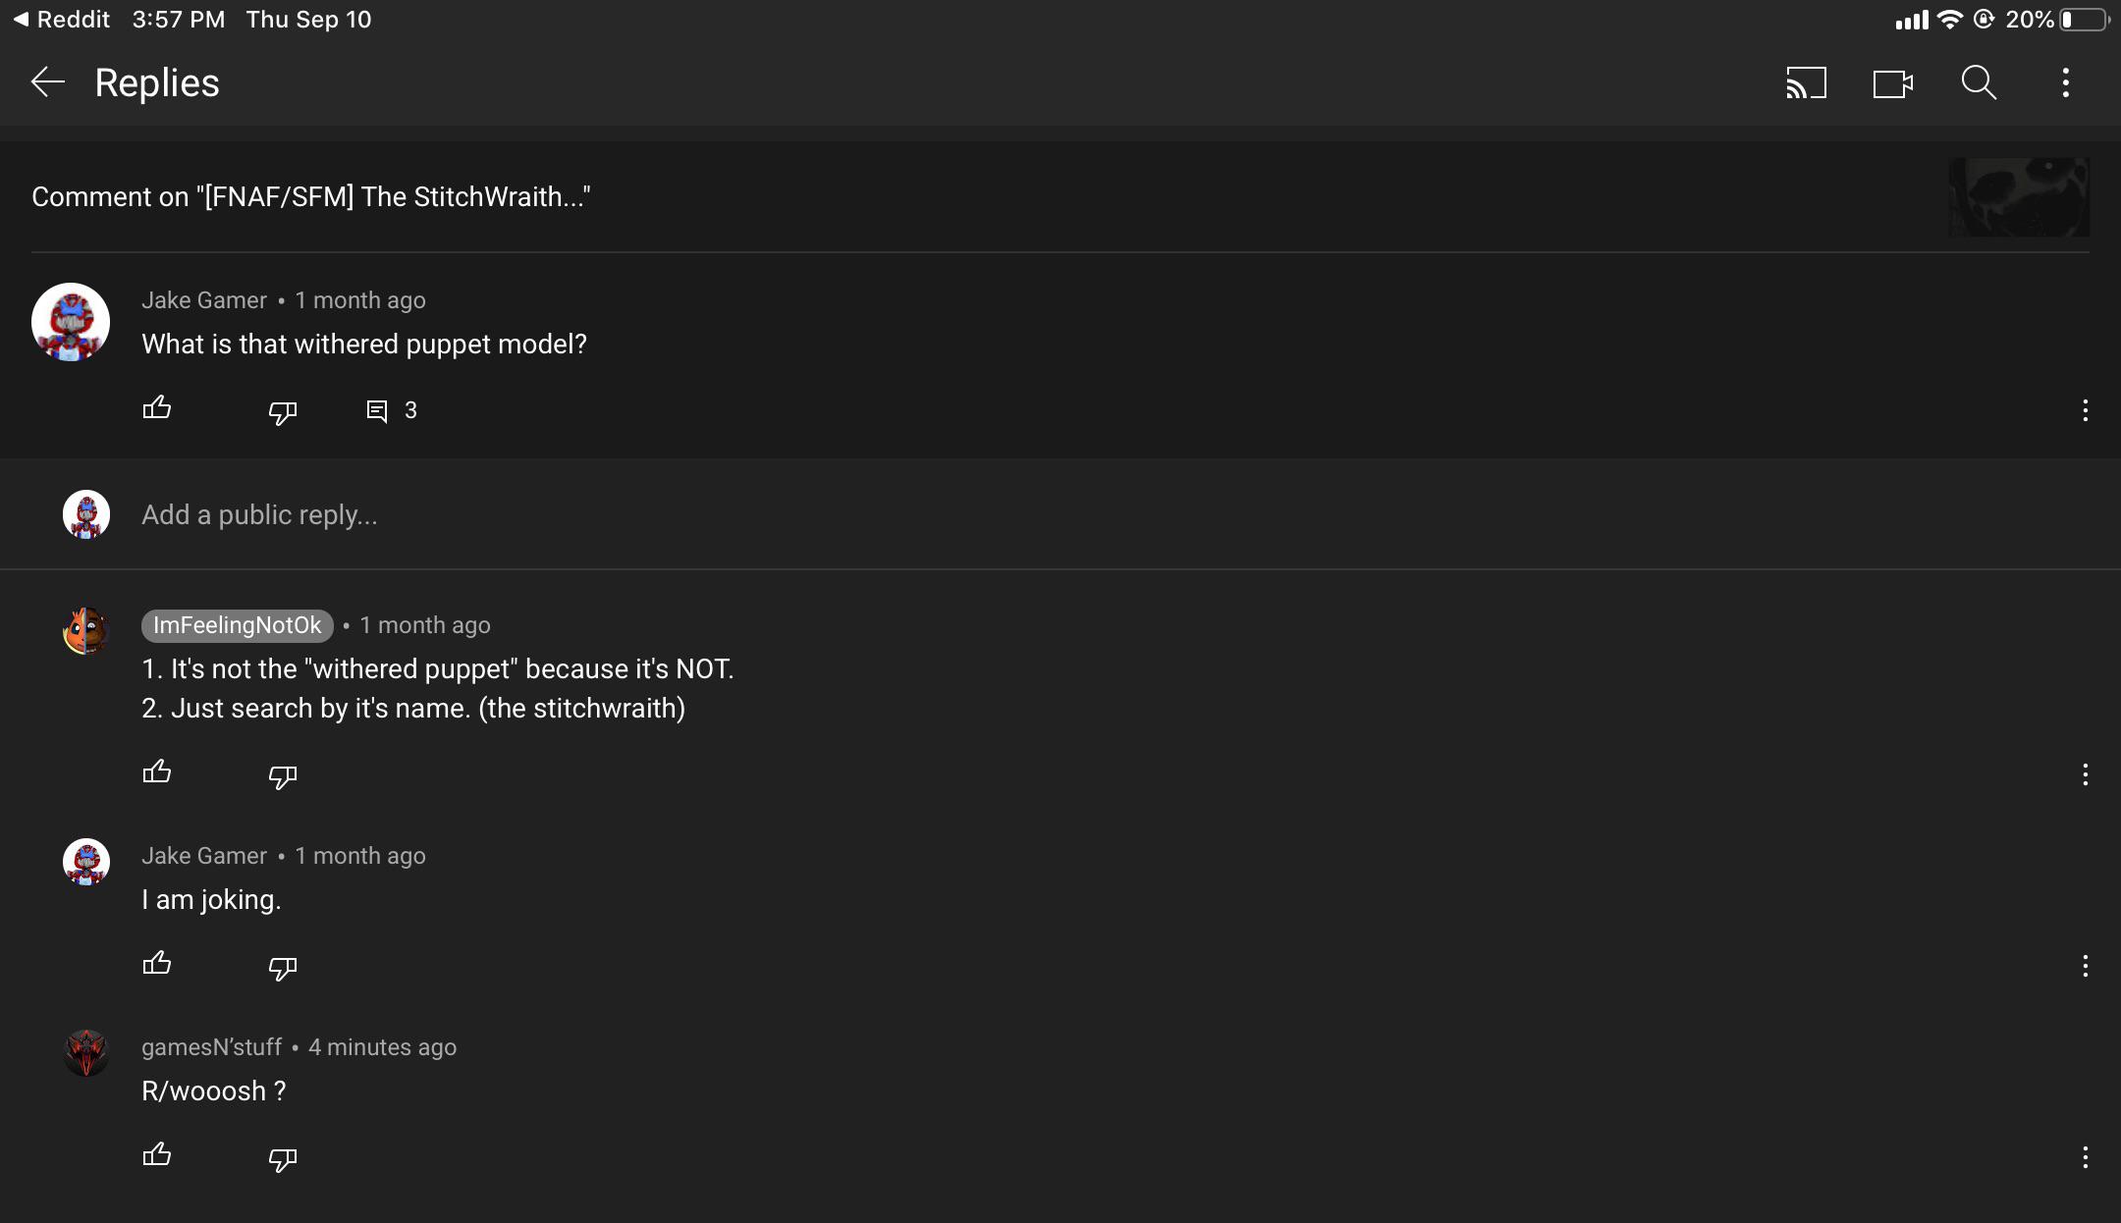Dislike Jake Gamer's withered puppet comment
The height and width of the screenshot is (1223, 2121).
(x=282, y=411)
